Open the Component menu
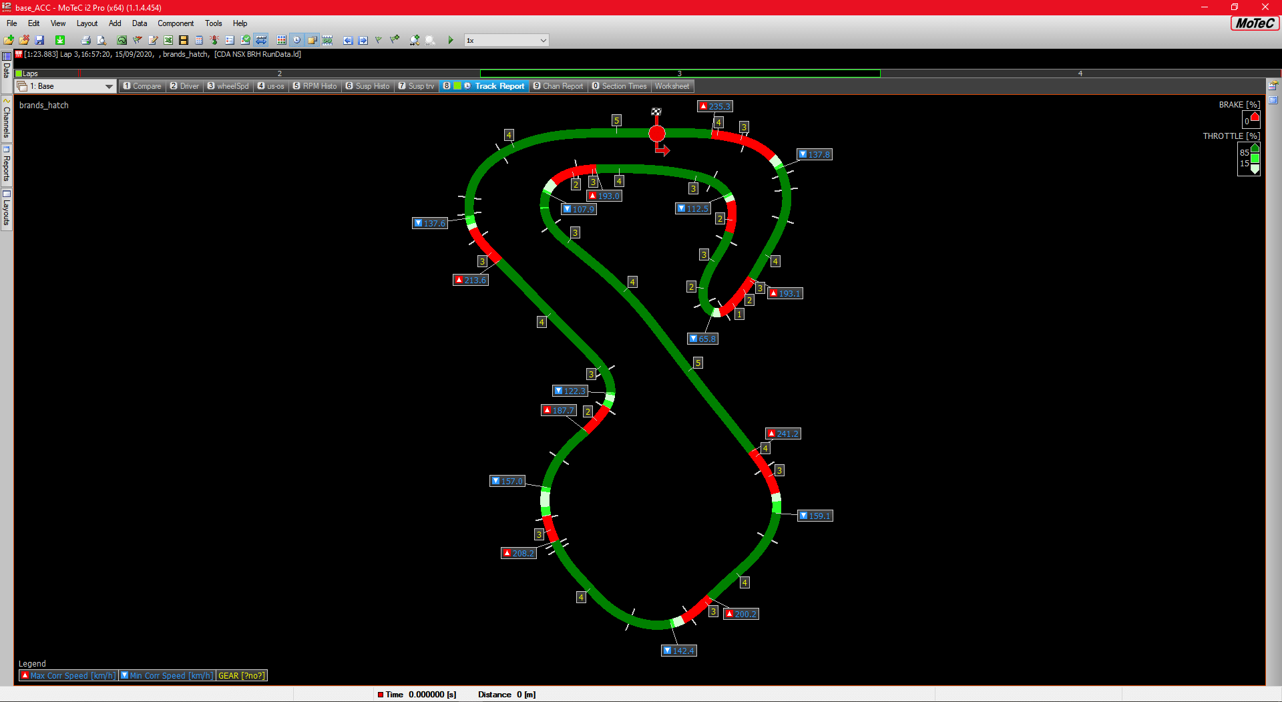 [176, 23]
